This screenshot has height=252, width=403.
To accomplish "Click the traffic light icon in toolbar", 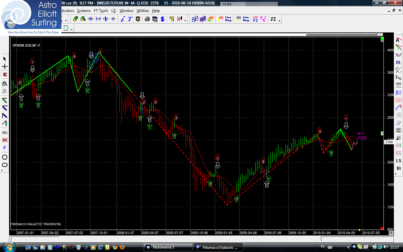I will tap(138, 19).
